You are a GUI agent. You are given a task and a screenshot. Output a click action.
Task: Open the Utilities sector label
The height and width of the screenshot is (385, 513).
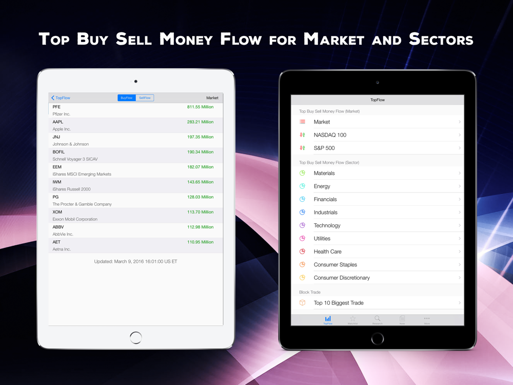pos(322,239)
